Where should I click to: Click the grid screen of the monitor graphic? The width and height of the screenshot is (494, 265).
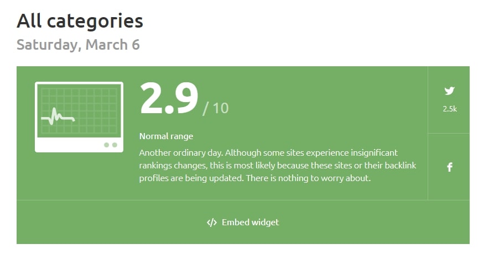79,110
